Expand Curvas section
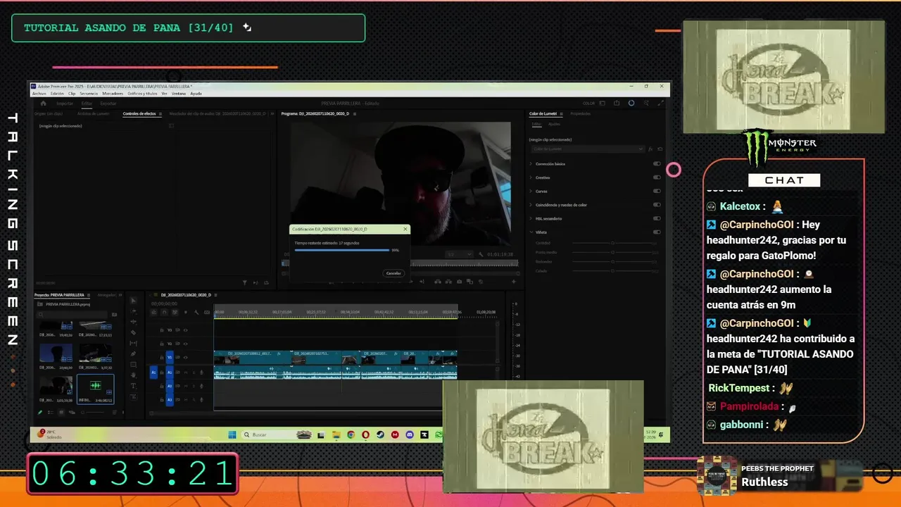The height and width of the screenshot is (507, 901). tap(531, 191)
